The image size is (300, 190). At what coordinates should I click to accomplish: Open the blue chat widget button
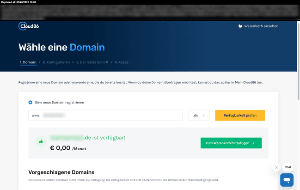287,180
